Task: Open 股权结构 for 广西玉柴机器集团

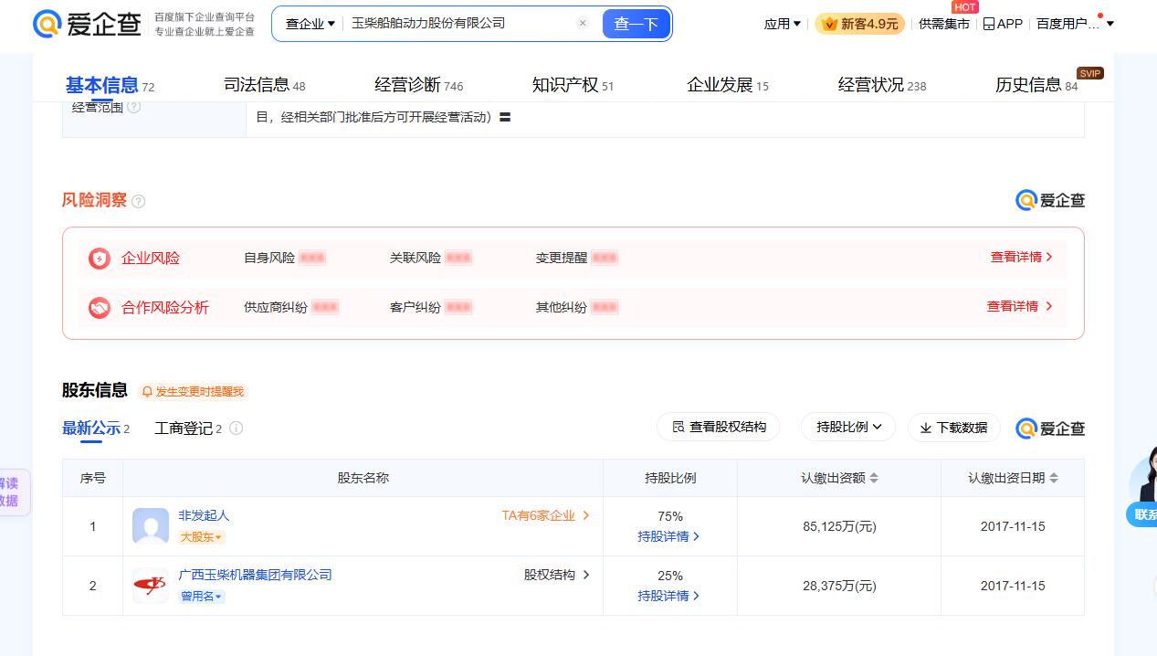Action: pyautogui.click(x=557, y=575)
